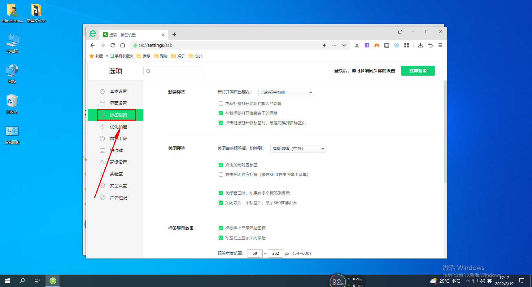Click the scissors screenshot tool
Image resolution: width=532 pixels, height=287 pixels.
point(357,45)
